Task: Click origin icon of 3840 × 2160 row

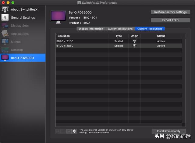Action: 134,41
